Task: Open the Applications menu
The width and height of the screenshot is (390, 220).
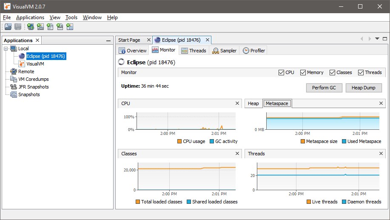Action: [30, 17]
